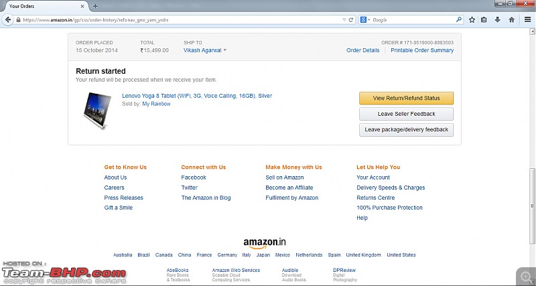Bookmark this page with star icon

472,20
